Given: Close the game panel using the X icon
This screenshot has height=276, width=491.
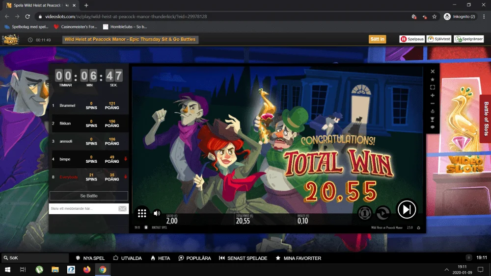Looking at the screenshot, I should tap(433, 71).
